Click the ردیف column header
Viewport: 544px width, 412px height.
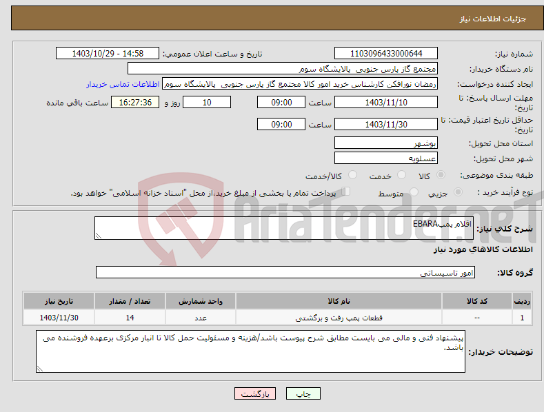522,301
